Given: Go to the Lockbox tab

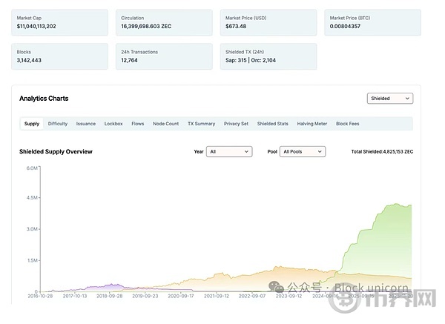Looking at the screenshot, I should pos(113,124).
